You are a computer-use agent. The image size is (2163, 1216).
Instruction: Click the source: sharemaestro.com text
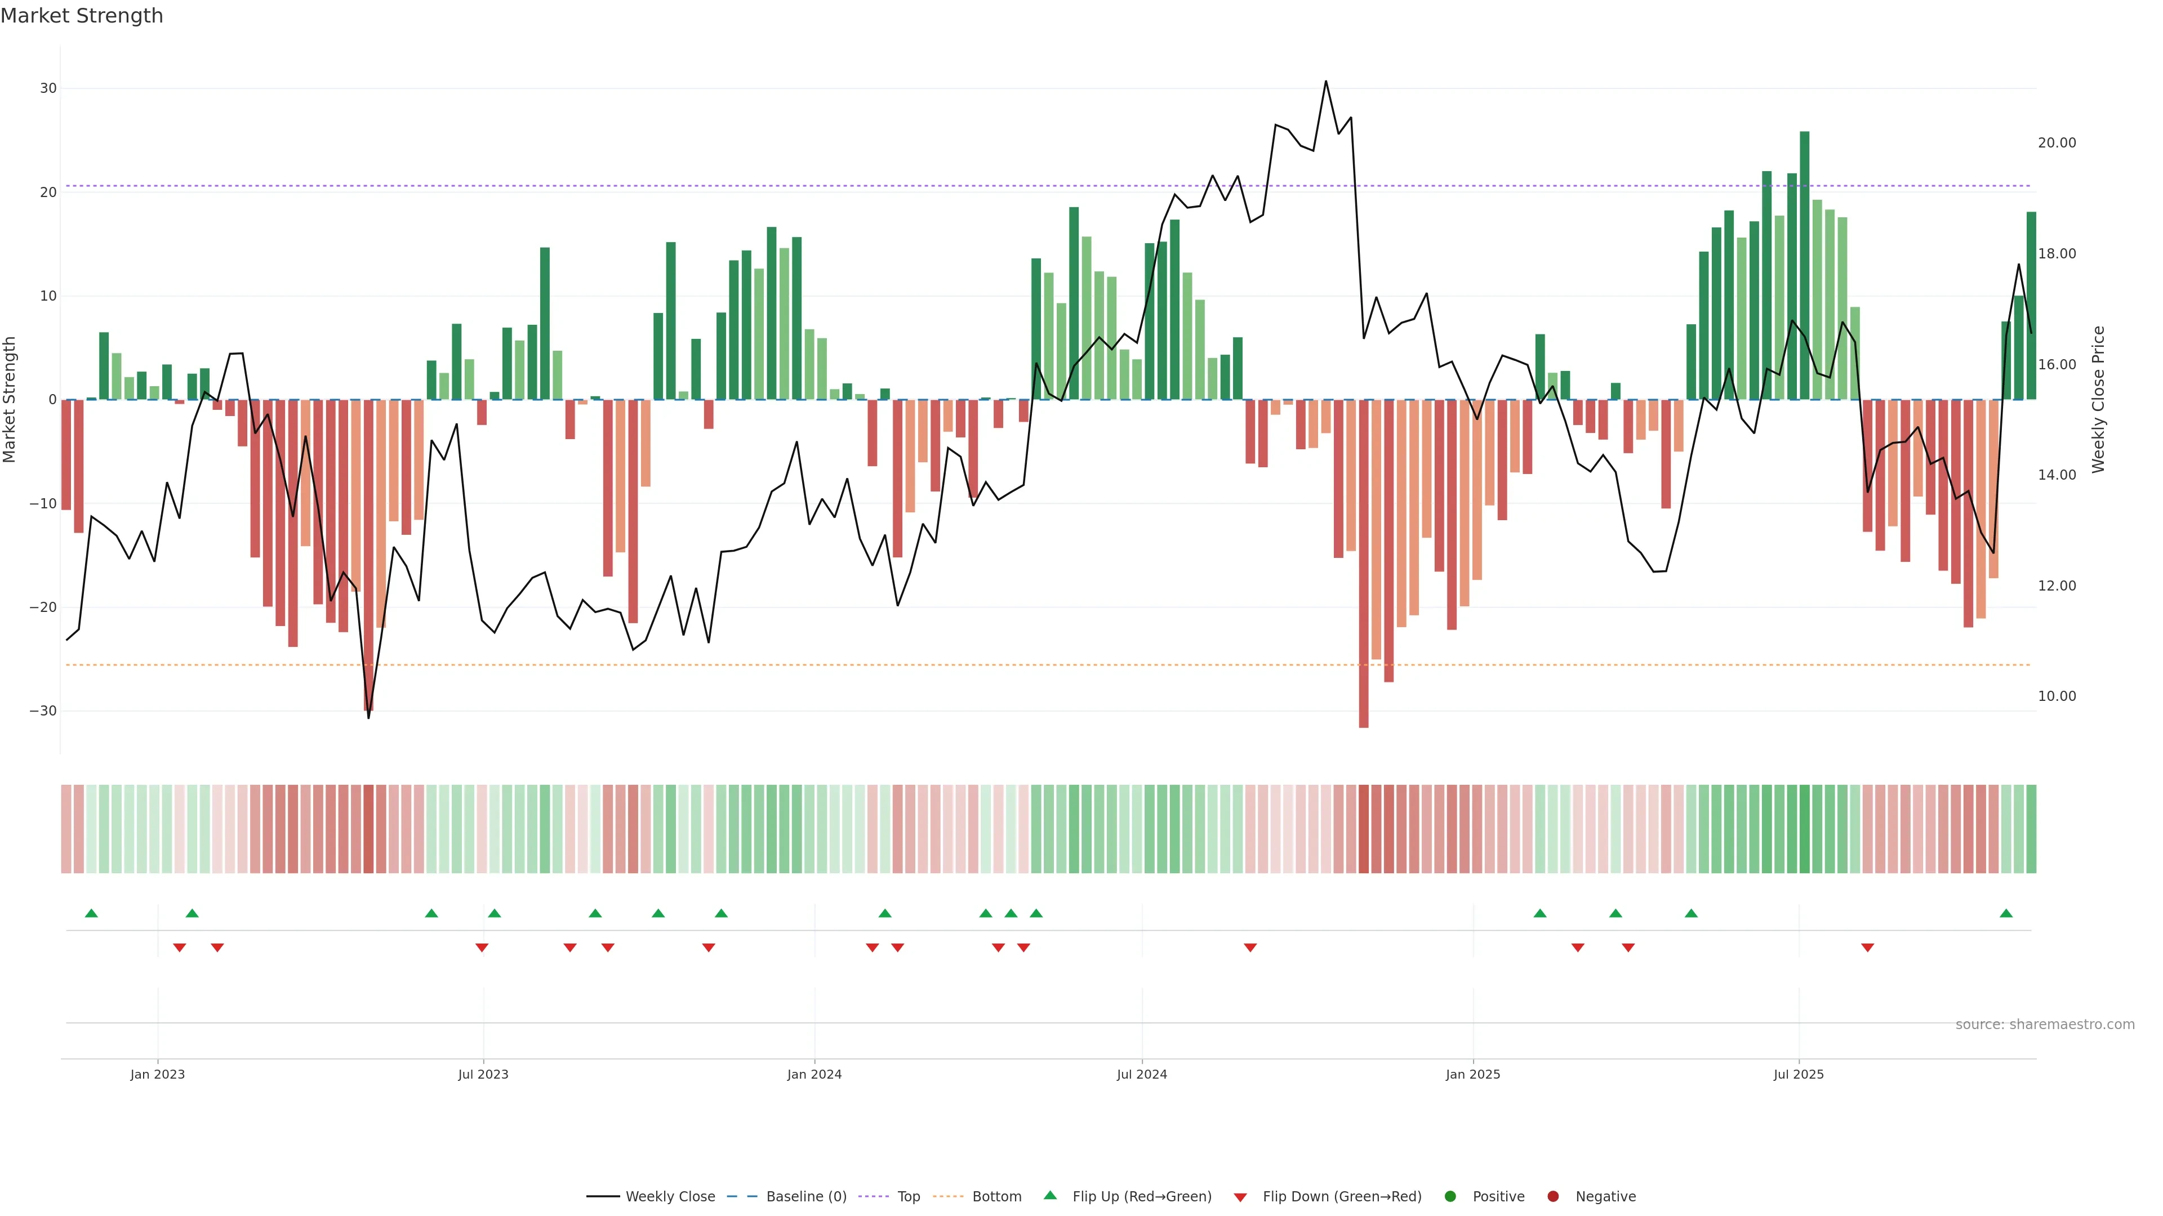coord(2045,1024)
